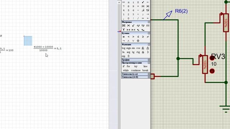Screen dimensions: 230x129
Task: Insert the exp function
Action: [124, 56]
